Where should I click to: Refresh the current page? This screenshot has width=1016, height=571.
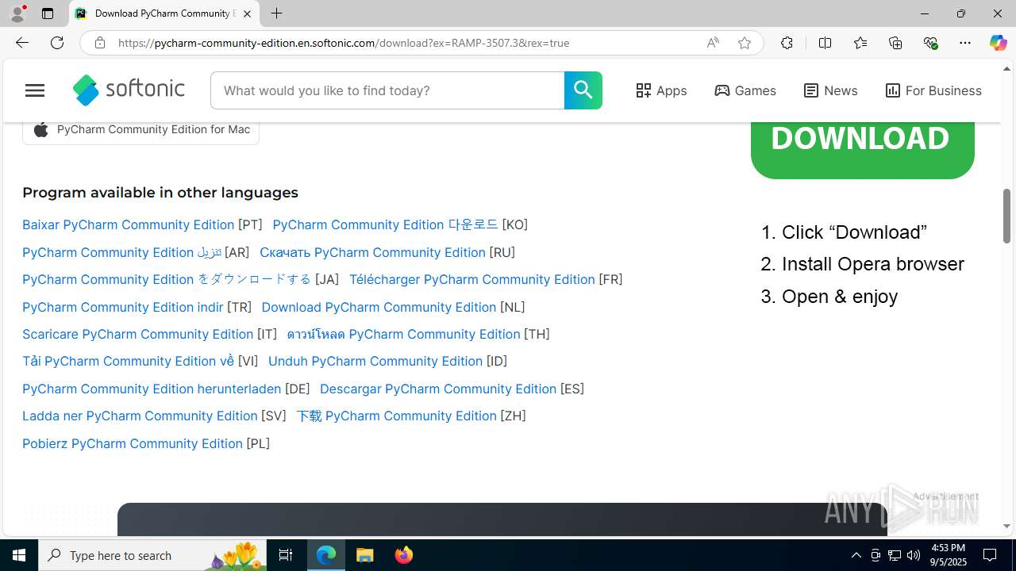pyautogui.click(x=57, y=43)
